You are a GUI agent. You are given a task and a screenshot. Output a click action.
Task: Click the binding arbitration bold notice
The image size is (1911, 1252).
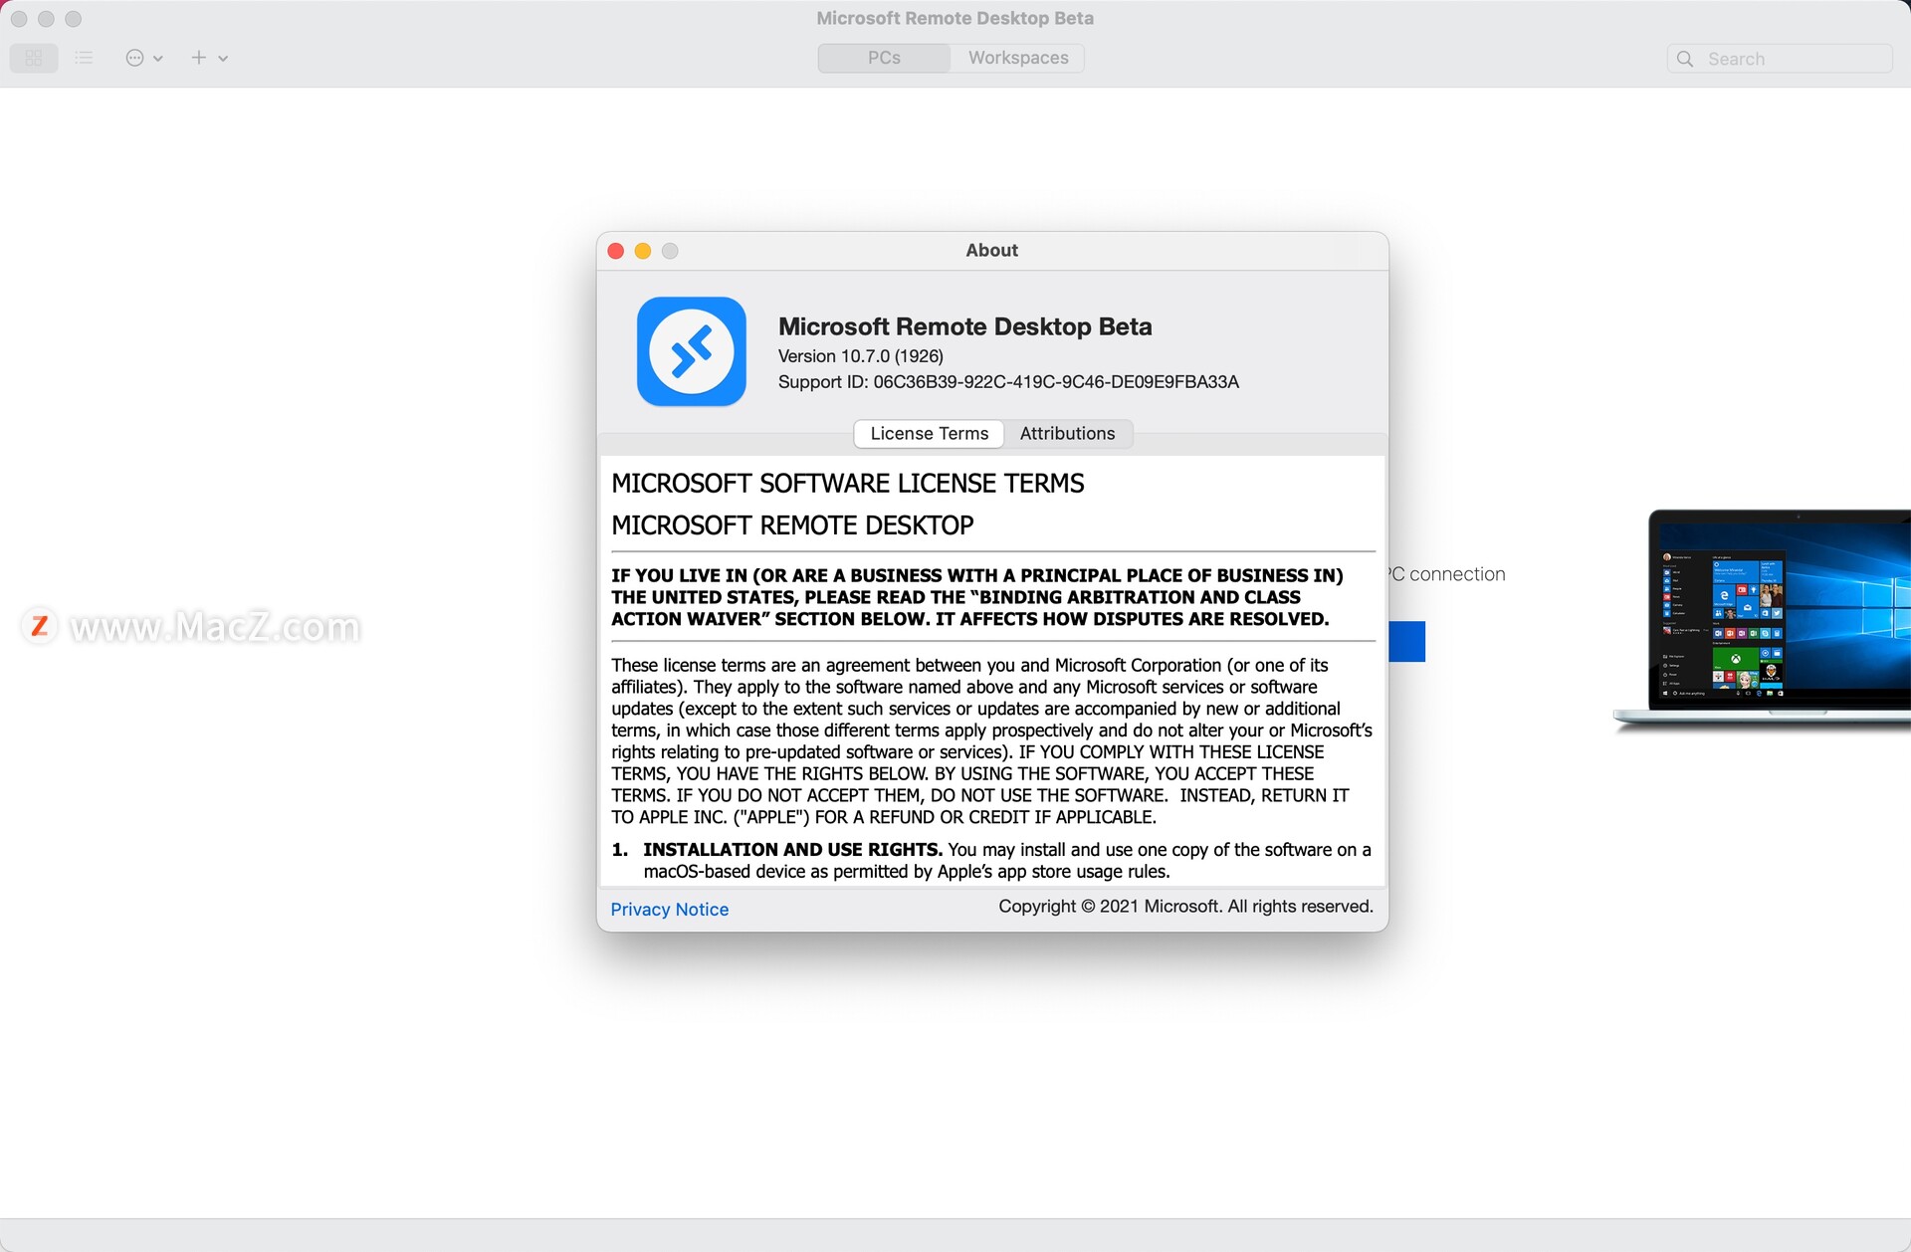coord(977,597)
